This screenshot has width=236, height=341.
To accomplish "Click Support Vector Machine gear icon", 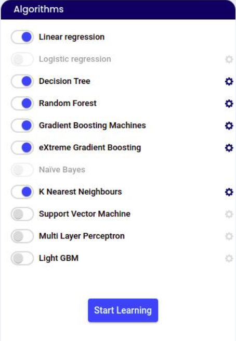I will pyautogui.click(x=229, y=214).
